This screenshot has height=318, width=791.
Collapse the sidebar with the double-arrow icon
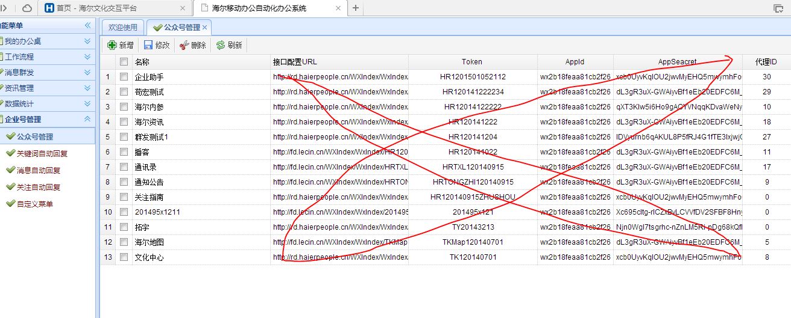[87, 25]
